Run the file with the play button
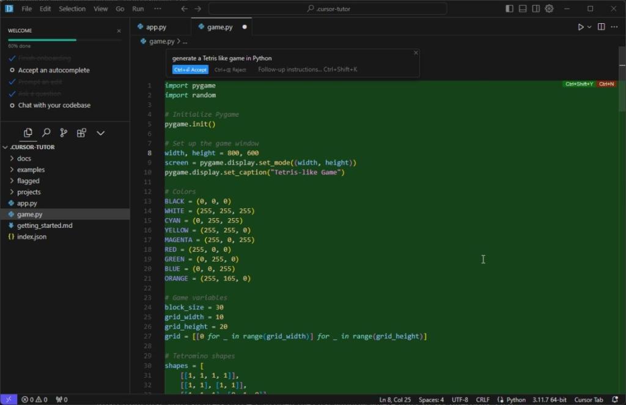 coord(581,27)
